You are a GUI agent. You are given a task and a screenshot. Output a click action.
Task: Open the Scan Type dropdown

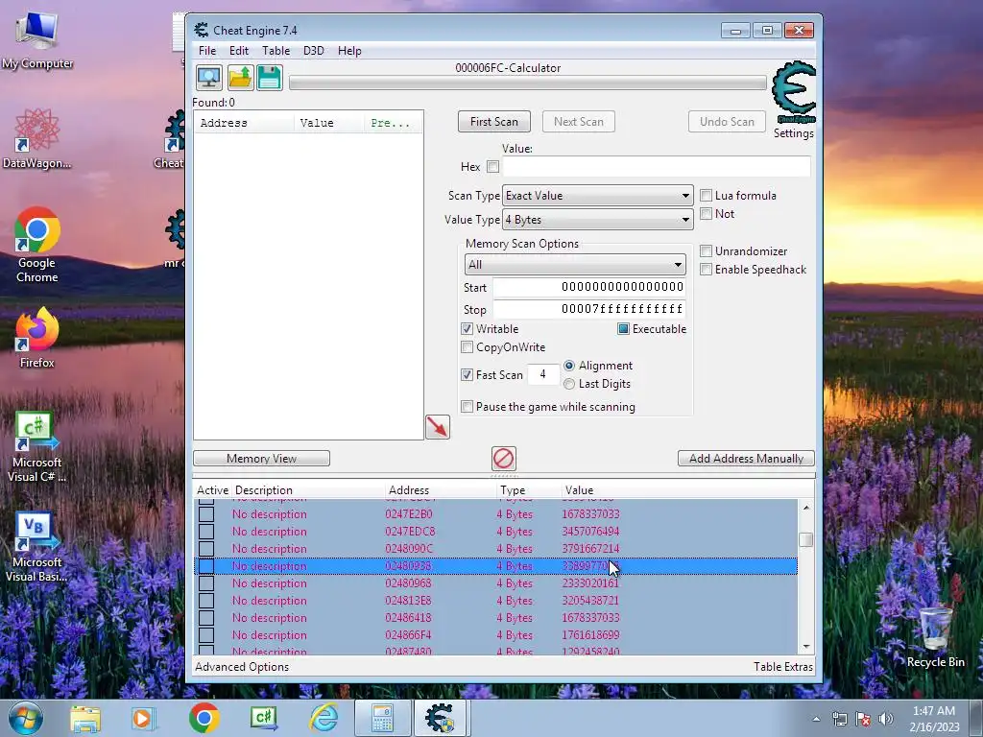[597, 196]
